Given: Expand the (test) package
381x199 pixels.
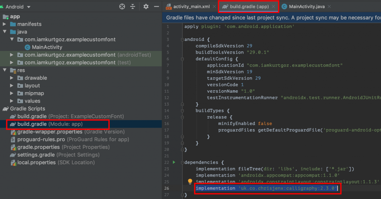Looking at the screenshot, I should [12, 62].
